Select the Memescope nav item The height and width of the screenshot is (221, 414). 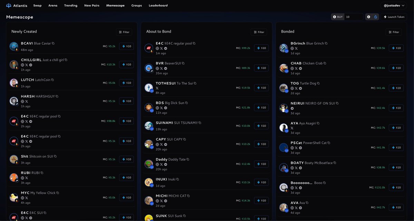point(115,6)
